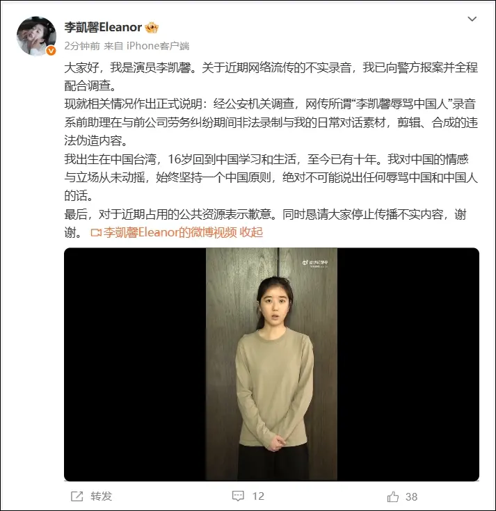This screenshot has height=511, width=496.
Task: Open the 李凯馨Eleanor username link
Action: coord(103,27)
